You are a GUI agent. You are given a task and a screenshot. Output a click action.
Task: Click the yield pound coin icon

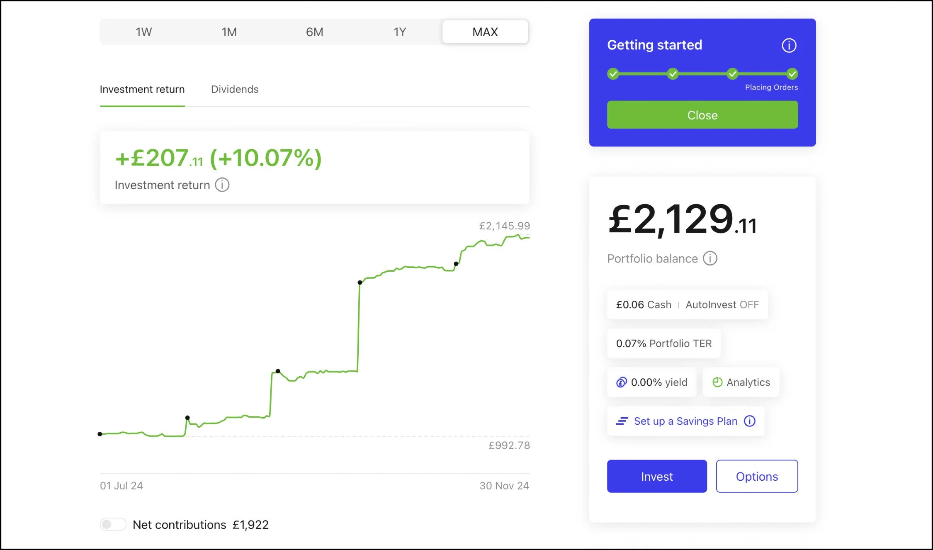coord(621,382)
